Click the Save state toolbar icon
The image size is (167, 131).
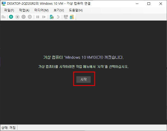pyautogui.click(x=30, y=17)
